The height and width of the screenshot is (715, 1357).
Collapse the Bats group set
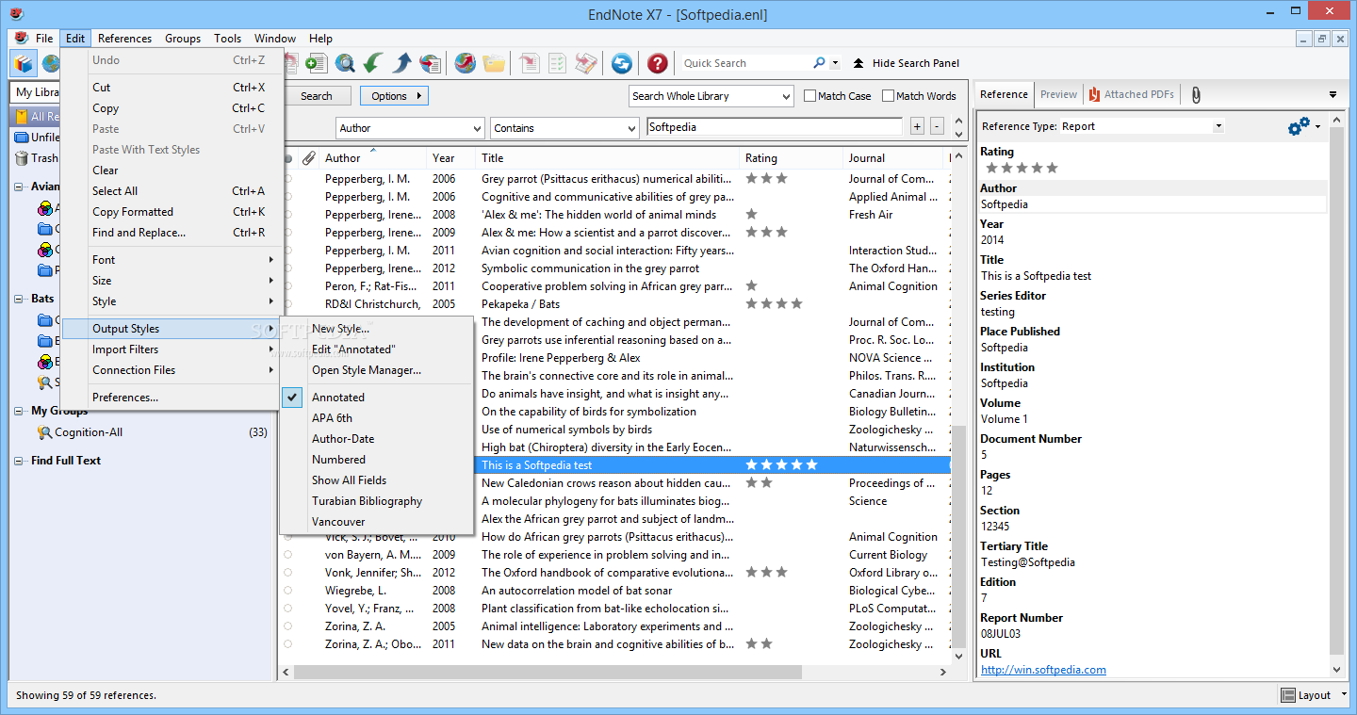point(21,299)
